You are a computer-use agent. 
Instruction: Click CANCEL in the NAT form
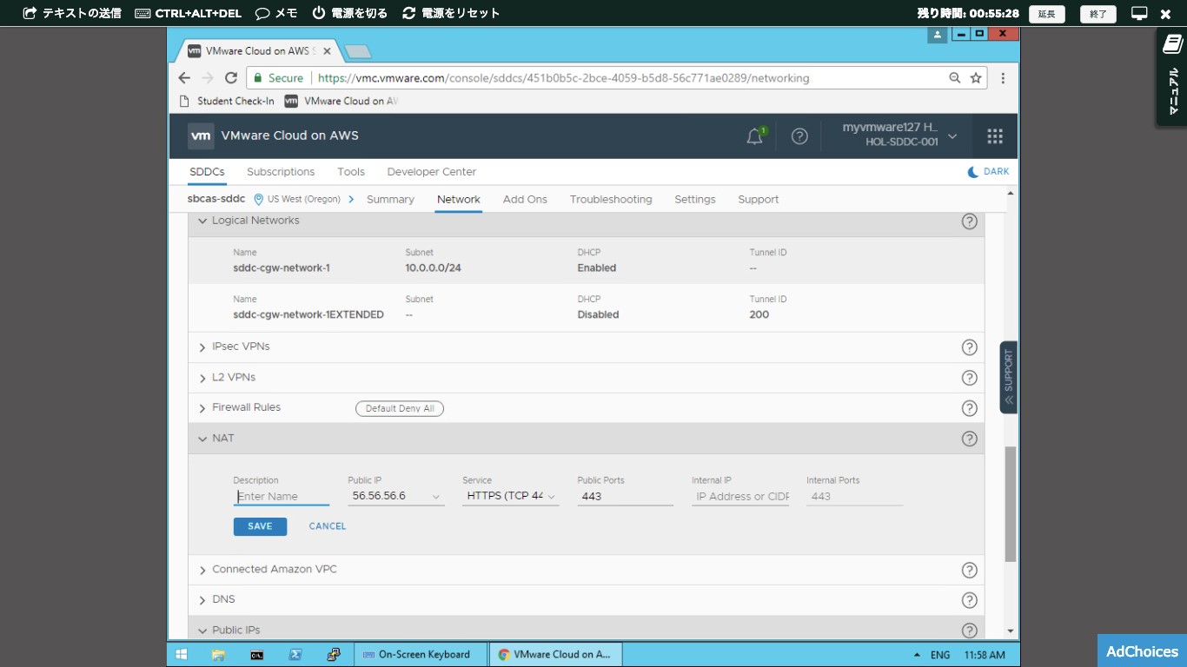328,526
